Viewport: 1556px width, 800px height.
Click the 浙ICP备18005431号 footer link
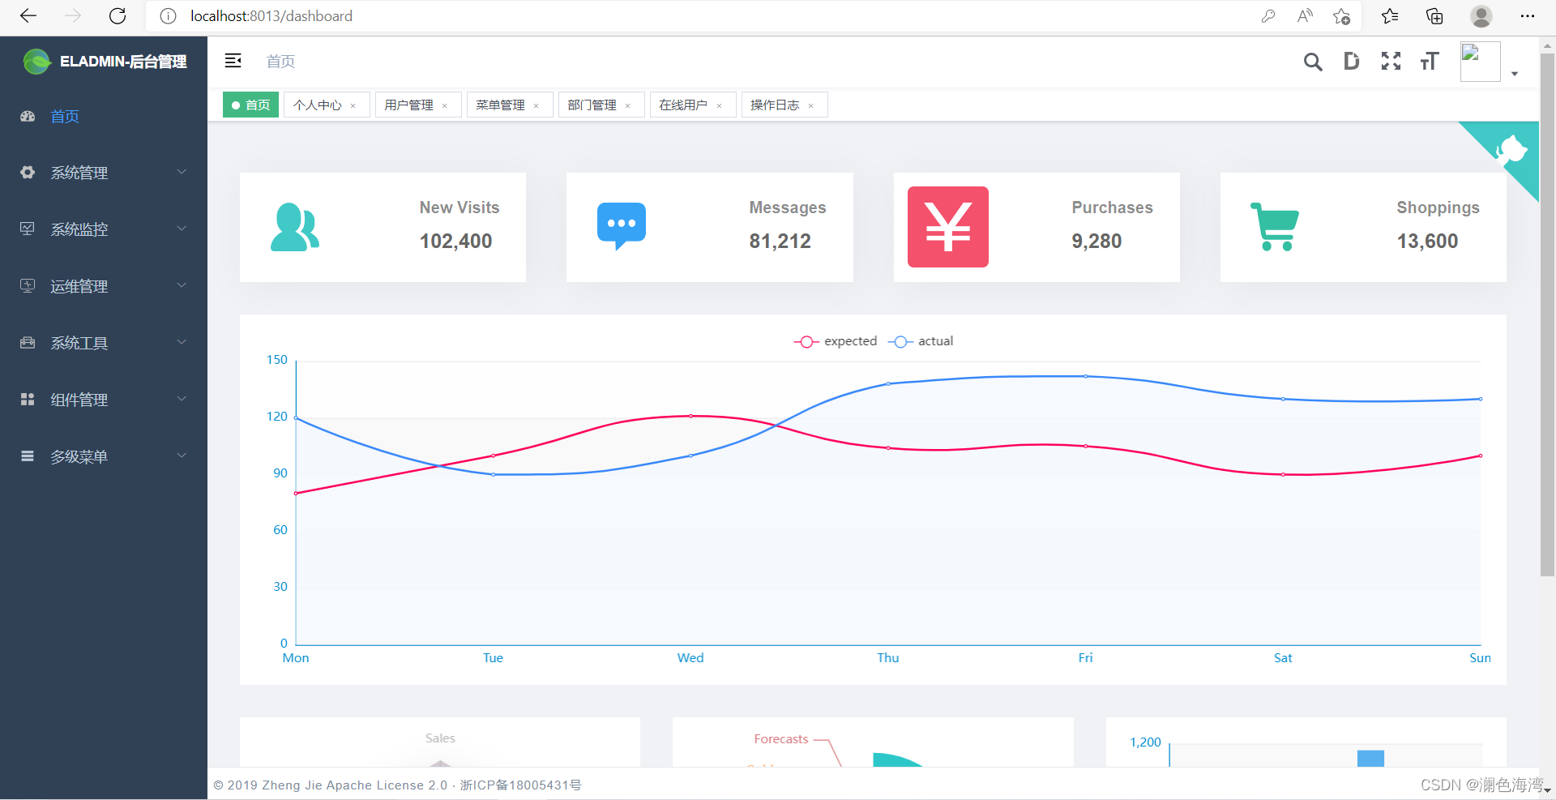[x=521, y=785]
